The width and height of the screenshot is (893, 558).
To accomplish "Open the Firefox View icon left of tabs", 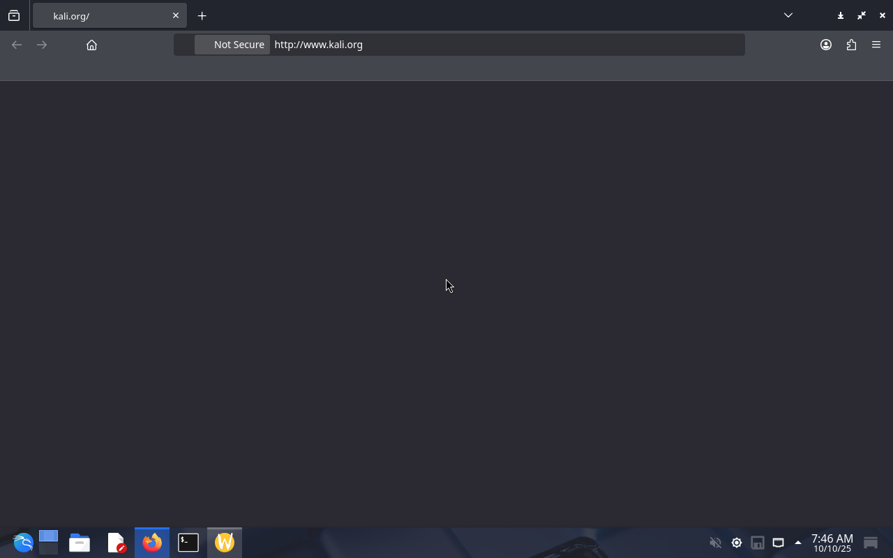I will point(14,15).
